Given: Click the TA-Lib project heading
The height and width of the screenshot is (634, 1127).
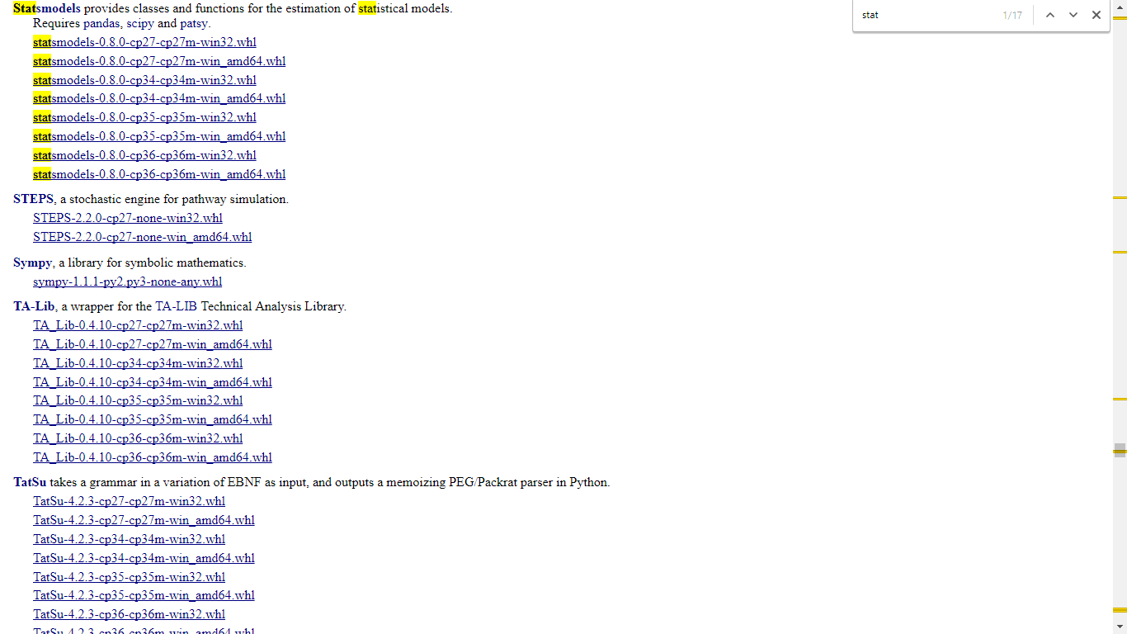Looking at the screenshot, I should (x=34, y=306).
